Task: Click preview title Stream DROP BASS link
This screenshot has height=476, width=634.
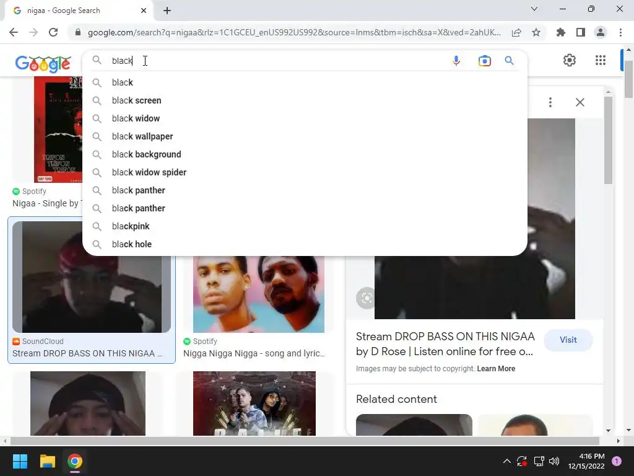Action: pos(445,344)
